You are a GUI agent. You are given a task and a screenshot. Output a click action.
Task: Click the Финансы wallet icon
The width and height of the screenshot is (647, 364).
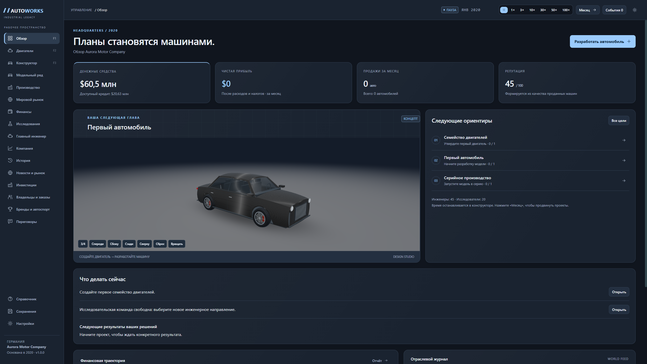(10, 112)
